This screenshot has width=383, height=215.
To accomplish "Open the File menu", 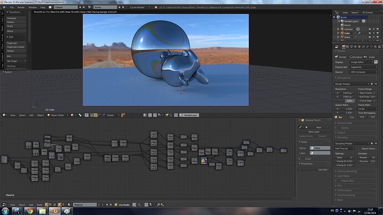I will (x=12, y=7).
